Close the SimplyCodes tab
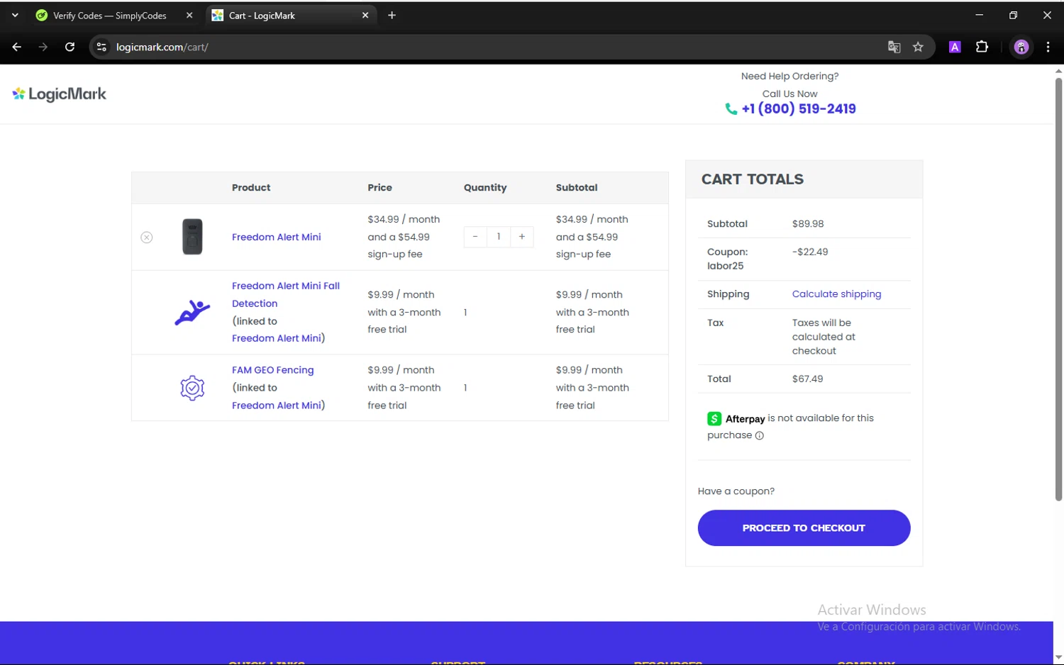 (x=189, y=16)
